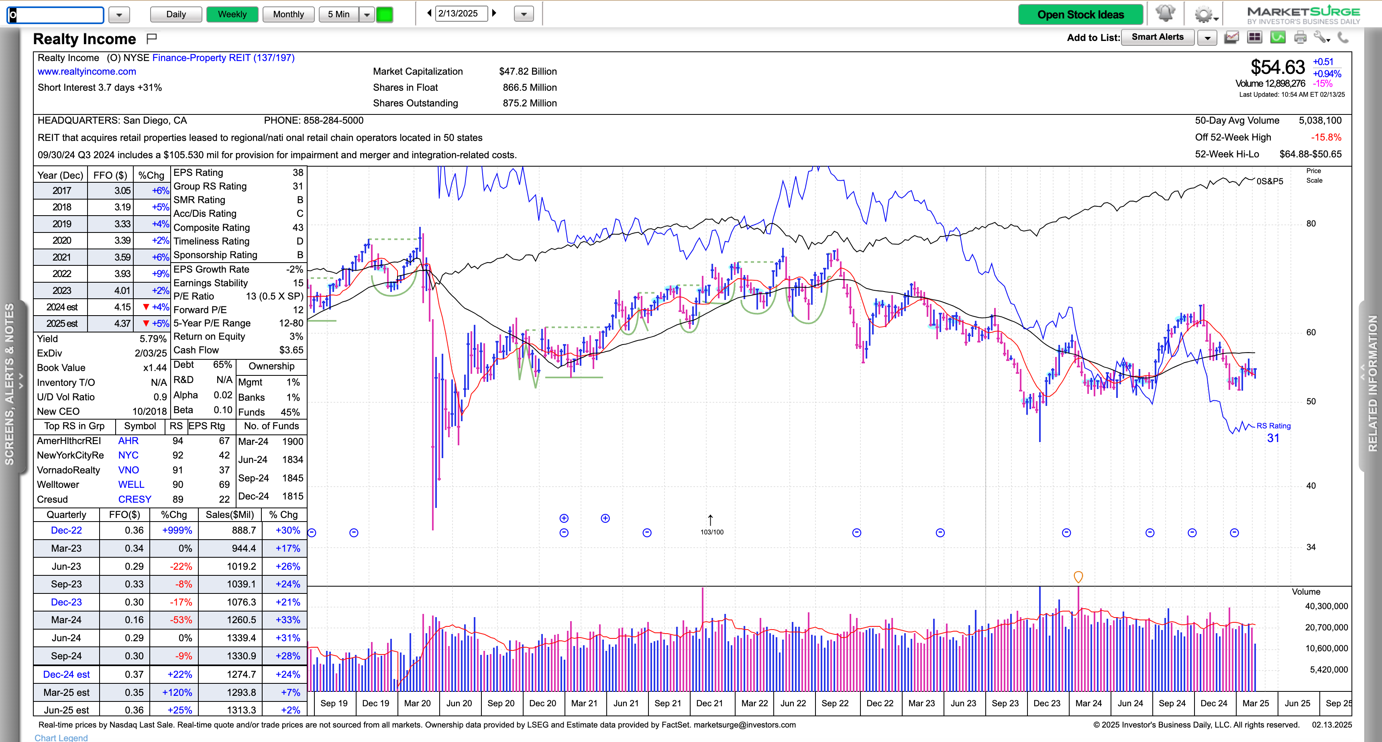Click the phone support icon
Image resolution: width=1382 pixels, height=742 pixels.
pyautogui.click(x=1343, y=37)
